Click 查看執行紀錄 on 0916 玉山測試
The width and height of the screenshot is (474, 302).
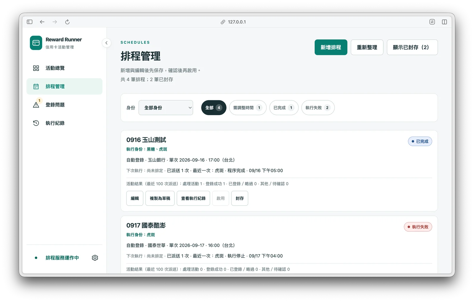193,198
